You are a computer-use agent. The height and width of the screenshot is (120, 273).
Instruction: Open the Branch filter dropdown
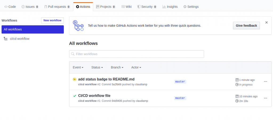click(x=117, y=67)
